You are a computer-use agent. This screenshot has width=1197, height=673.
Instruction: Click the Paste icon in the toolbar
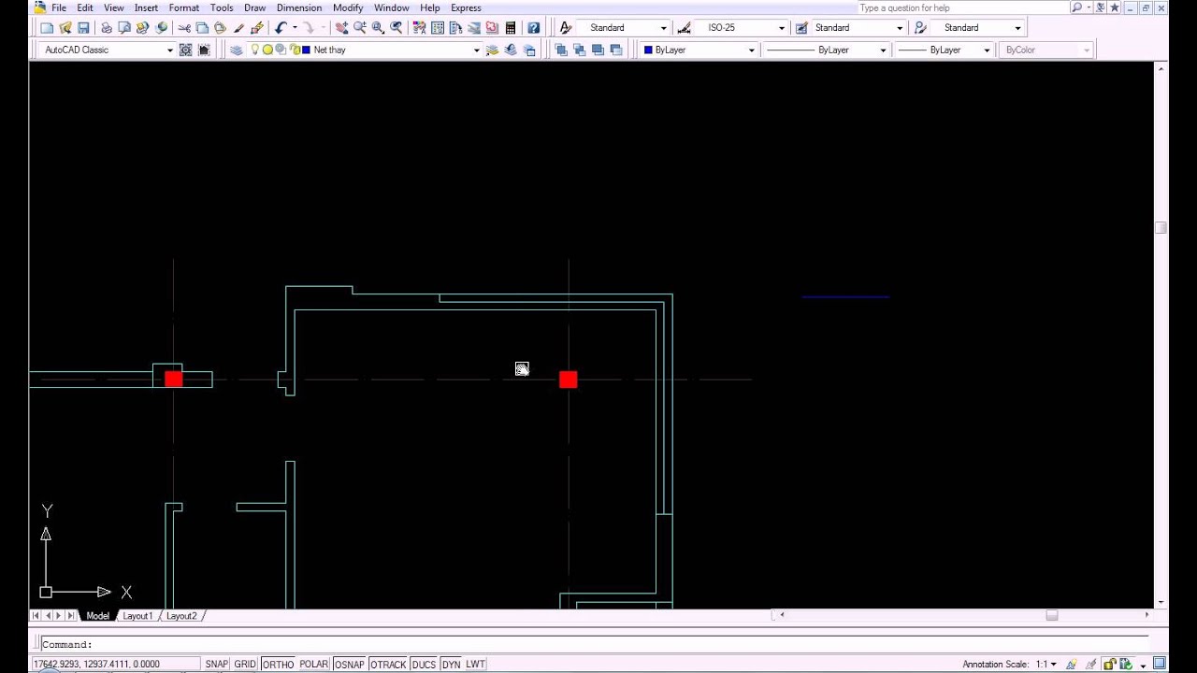click(220, 28)
